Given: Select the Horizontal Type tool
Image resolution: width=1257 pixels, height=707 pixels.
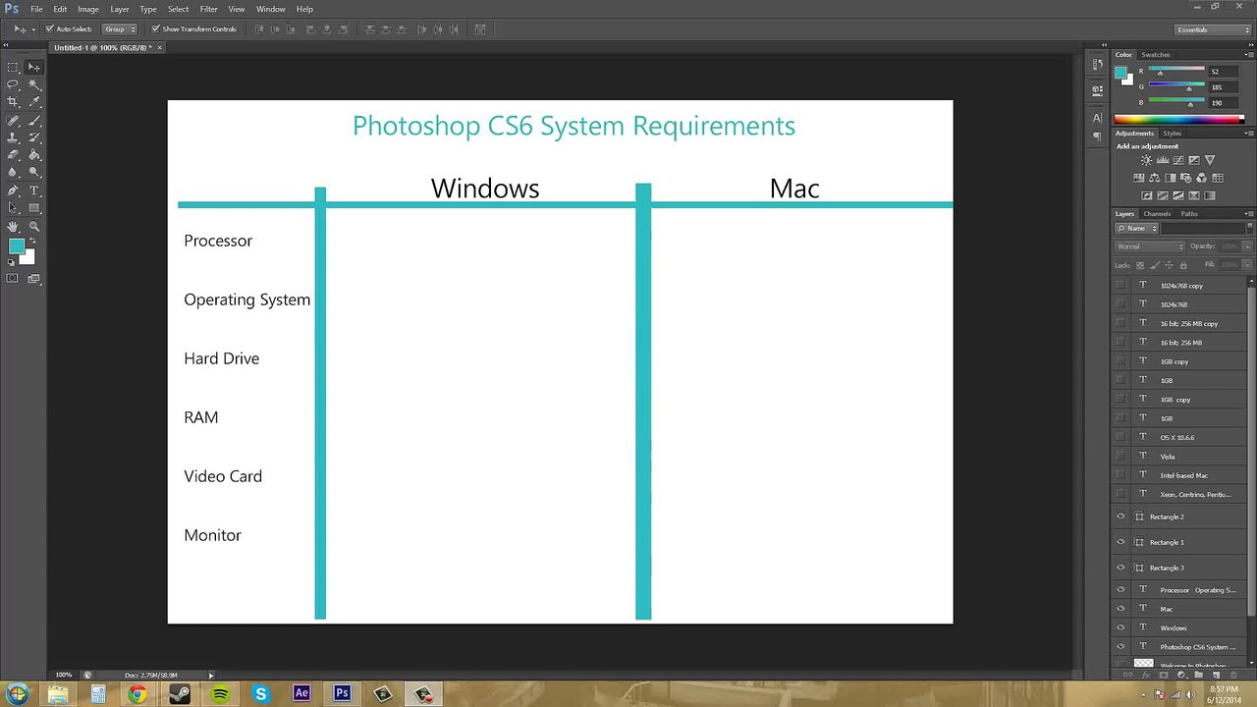Looking at the screenshot, I should tap(34, 190).
